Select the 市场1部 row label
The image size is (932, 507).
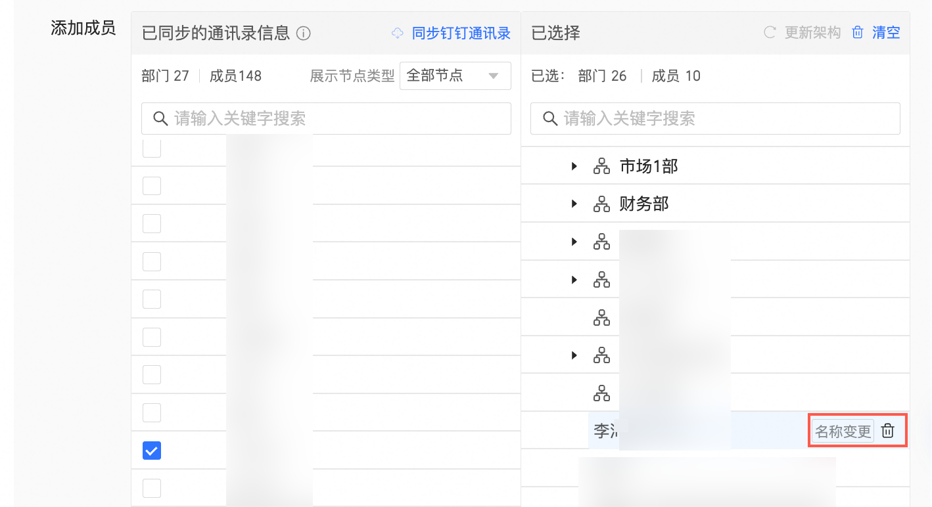649,167
